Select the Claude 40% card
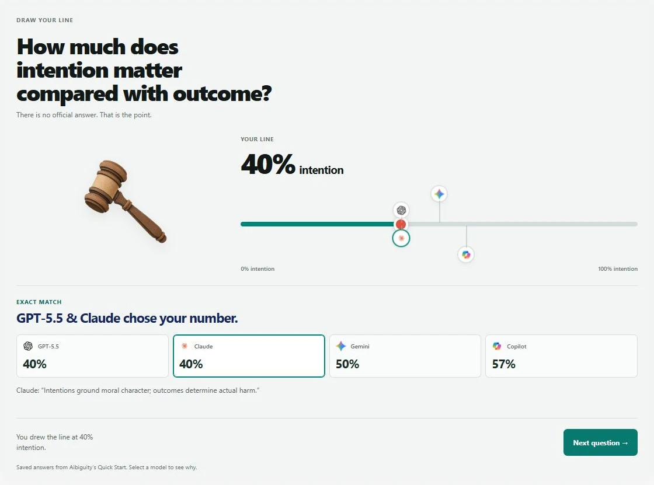 pyautogui.click(x=249, y=356)
